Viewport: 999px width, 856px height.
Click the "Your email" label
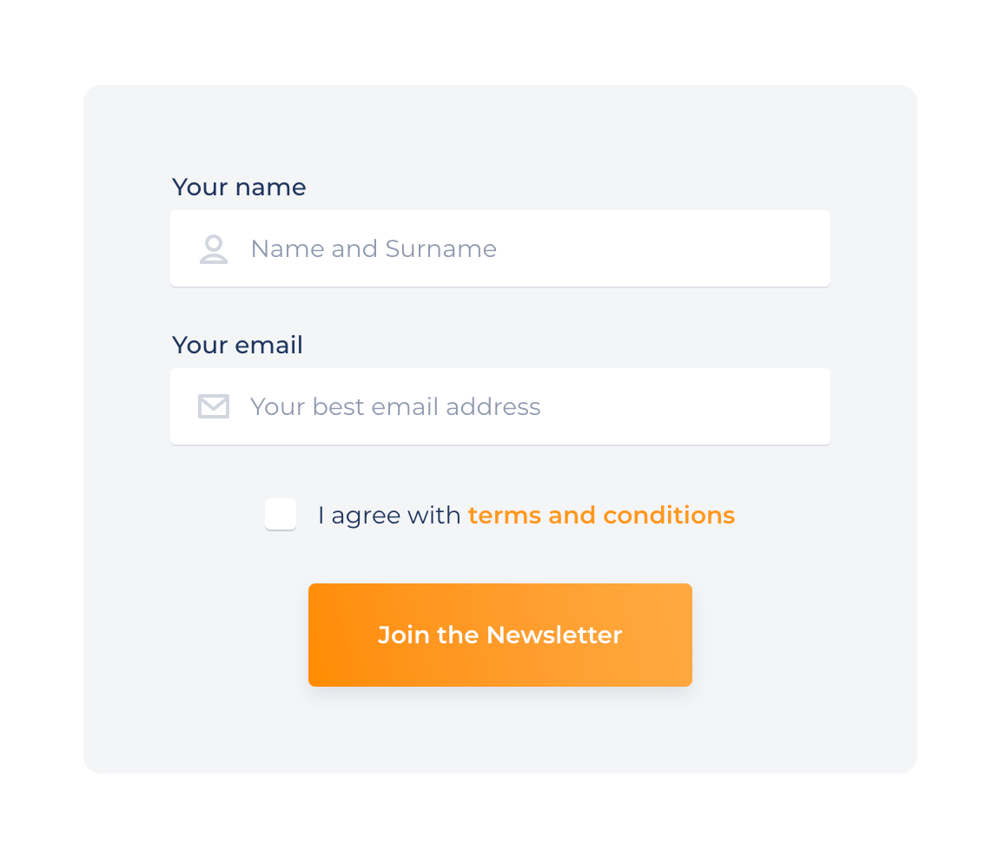(x=237, y=346)
